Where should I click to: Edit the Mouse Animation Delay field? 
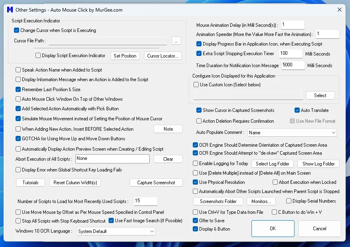[293, 25]
